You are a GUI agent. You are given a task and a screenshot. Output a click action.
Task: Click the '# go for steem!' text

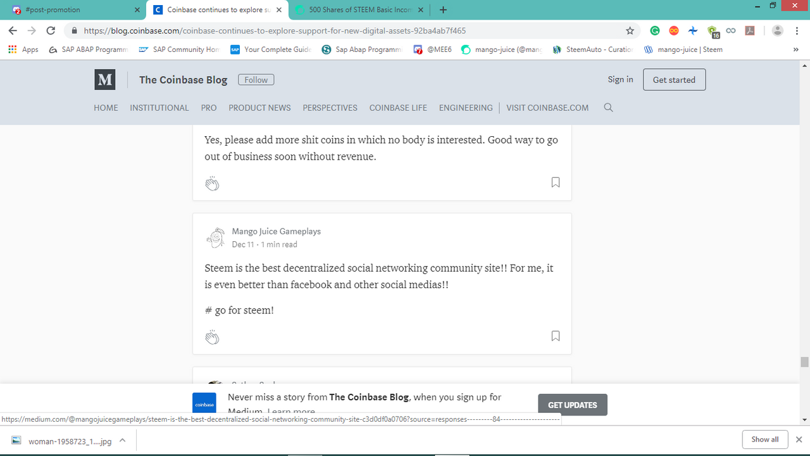(x=239, y=310)
